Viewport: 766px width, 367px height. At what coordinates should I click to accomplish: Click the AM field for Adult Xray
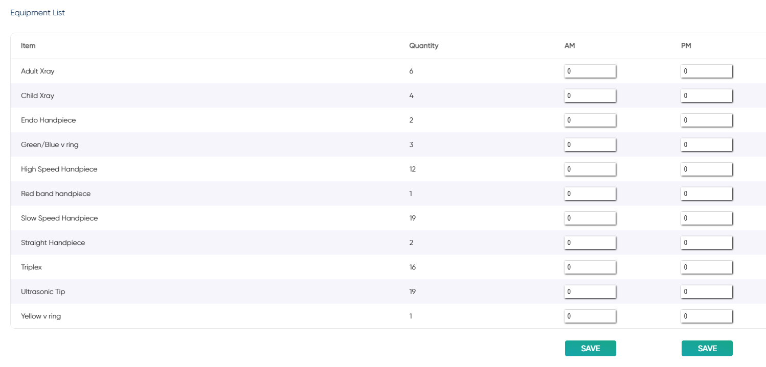click(x=590, y=71)
